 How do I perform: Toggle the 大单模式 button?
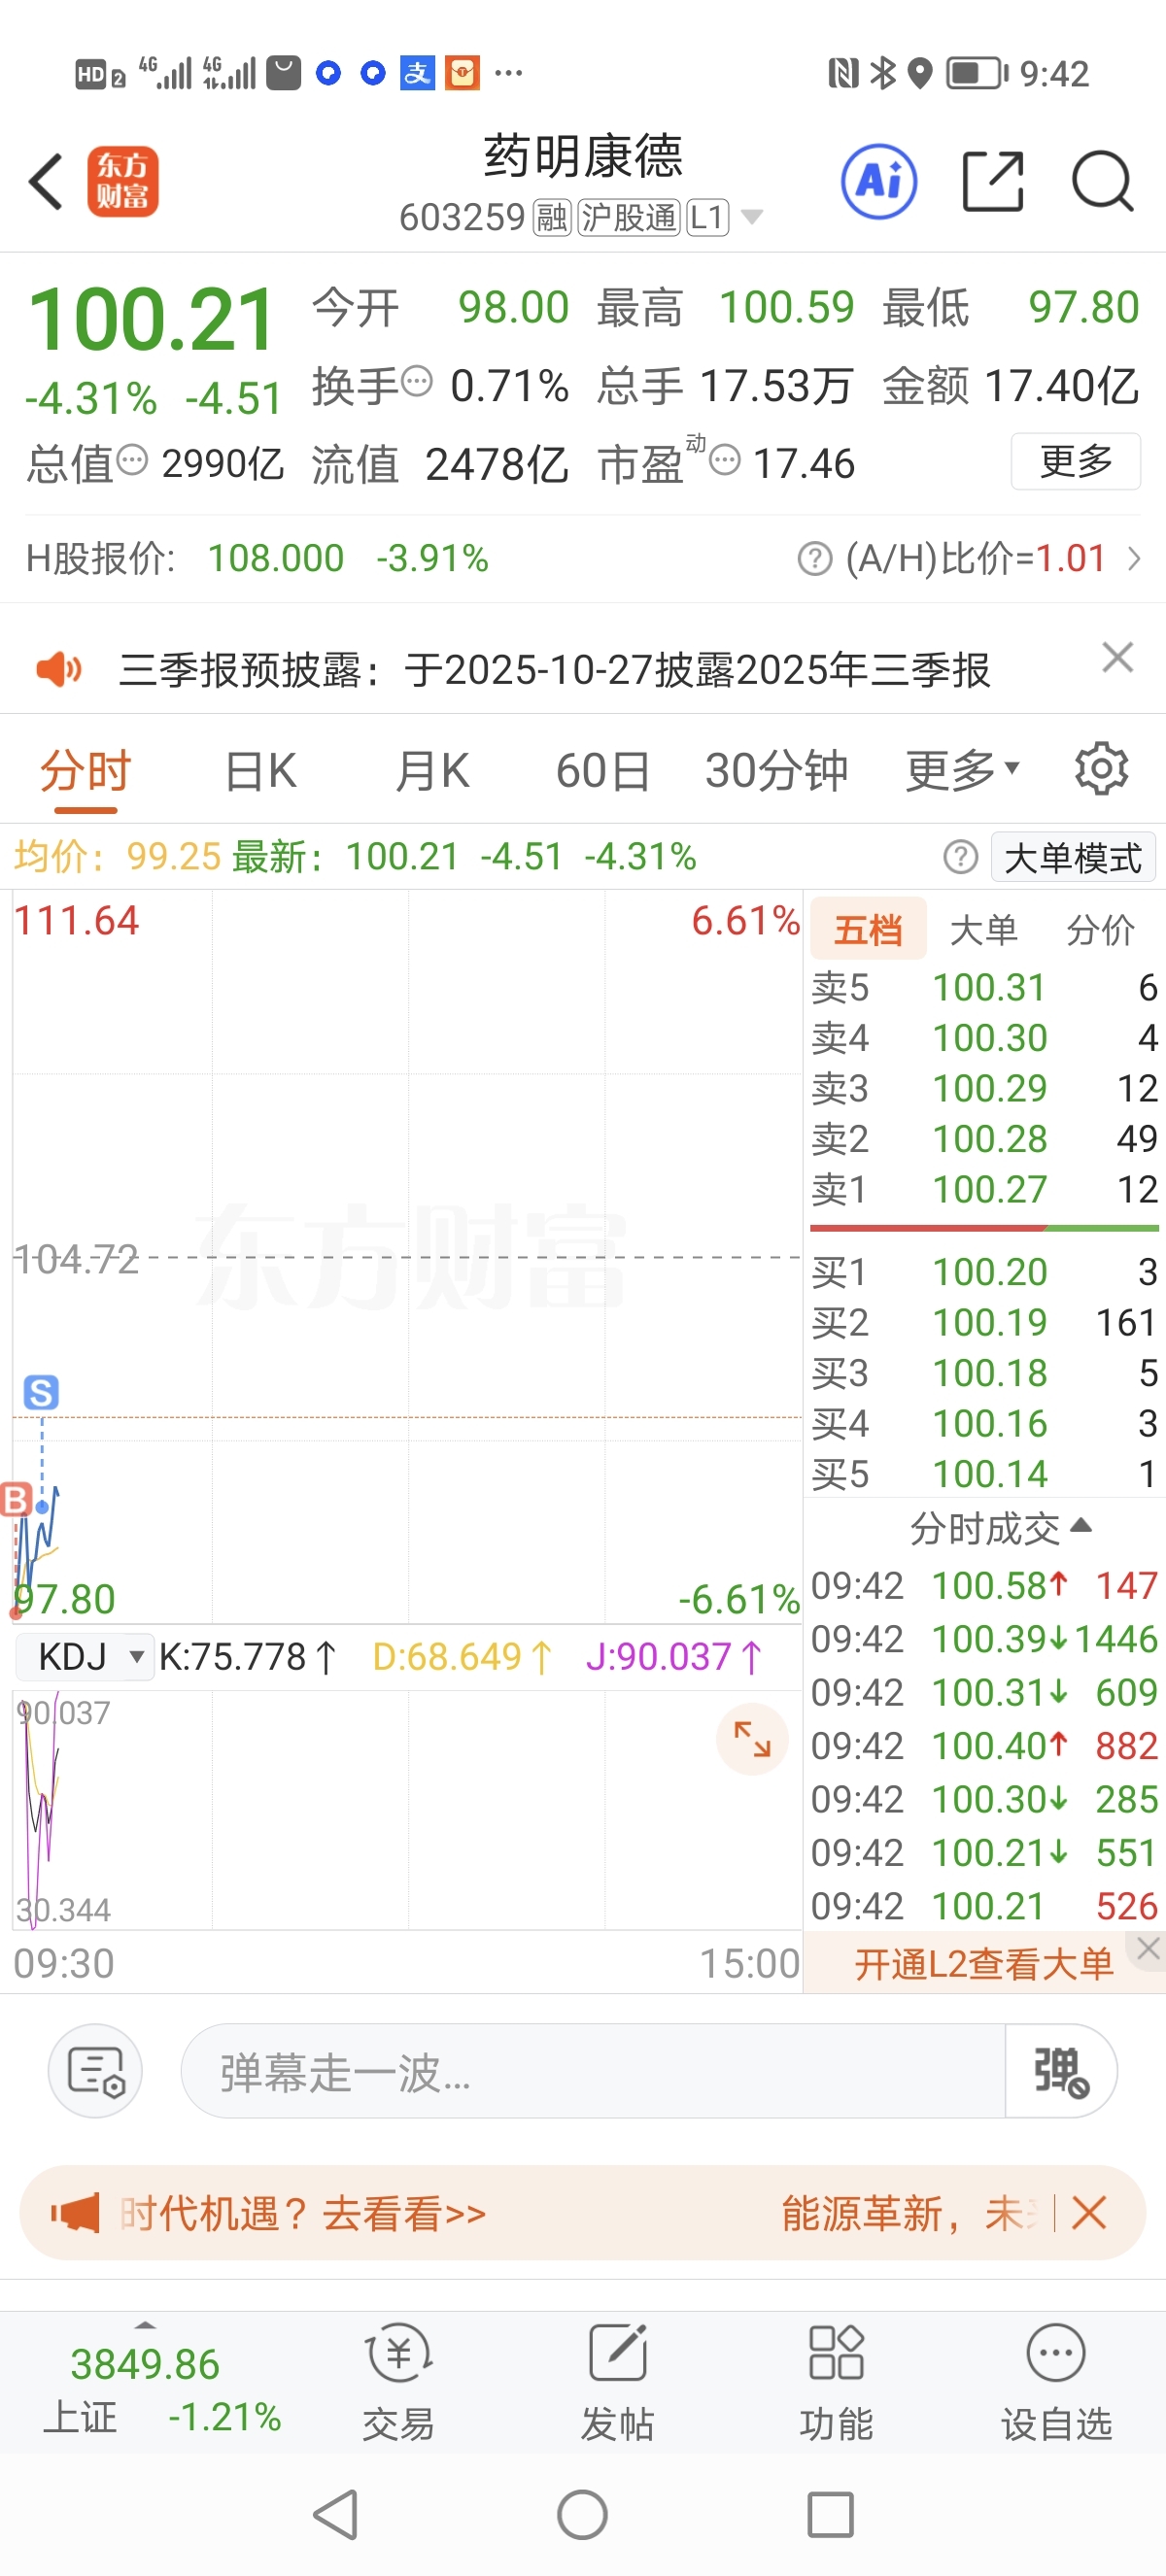pyautogui.click(x=1072, y=857)
